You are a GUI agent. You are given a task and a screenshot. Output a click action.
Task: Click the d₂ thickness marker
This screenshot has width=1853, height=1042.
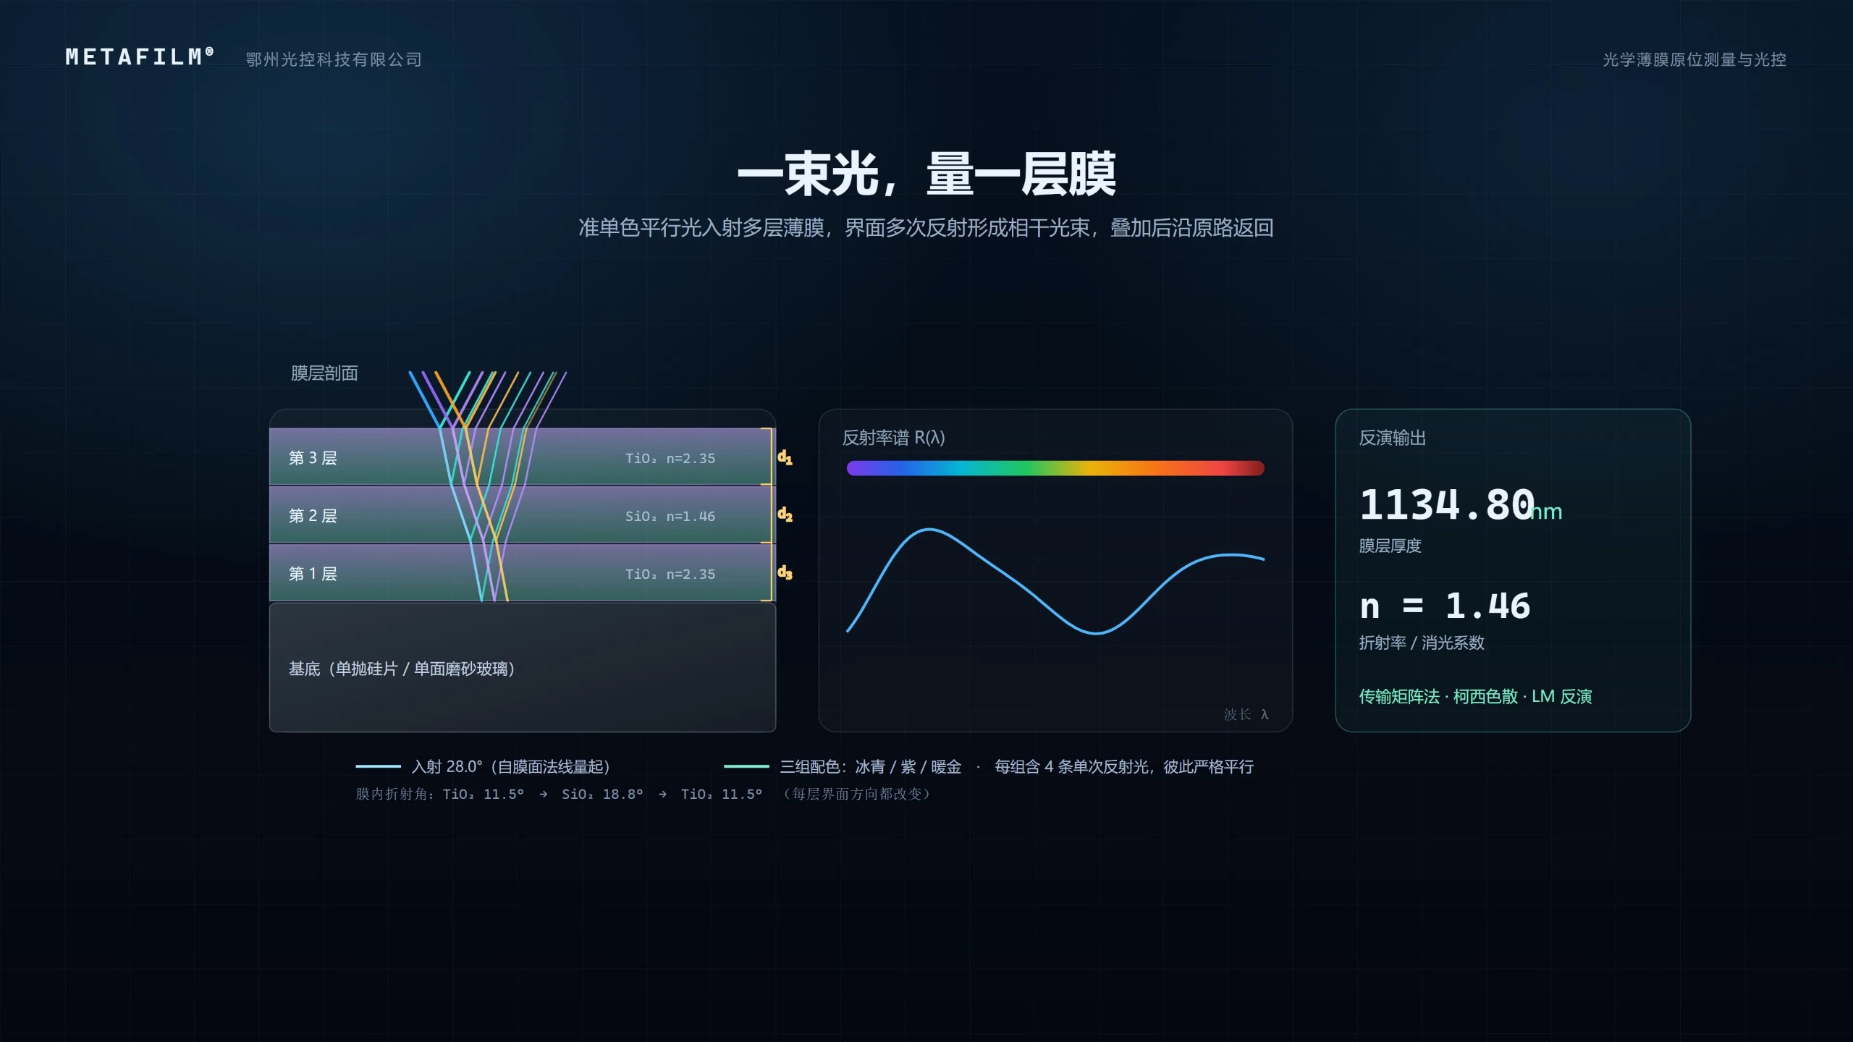pos(785,514)
